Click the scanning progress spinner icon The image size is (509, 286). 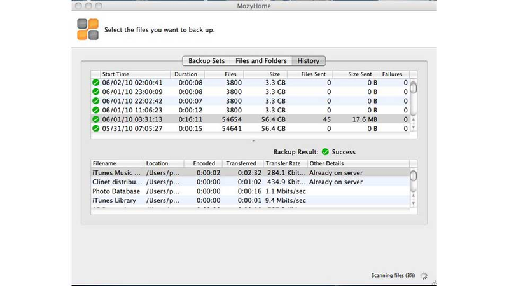coord(424,276)
